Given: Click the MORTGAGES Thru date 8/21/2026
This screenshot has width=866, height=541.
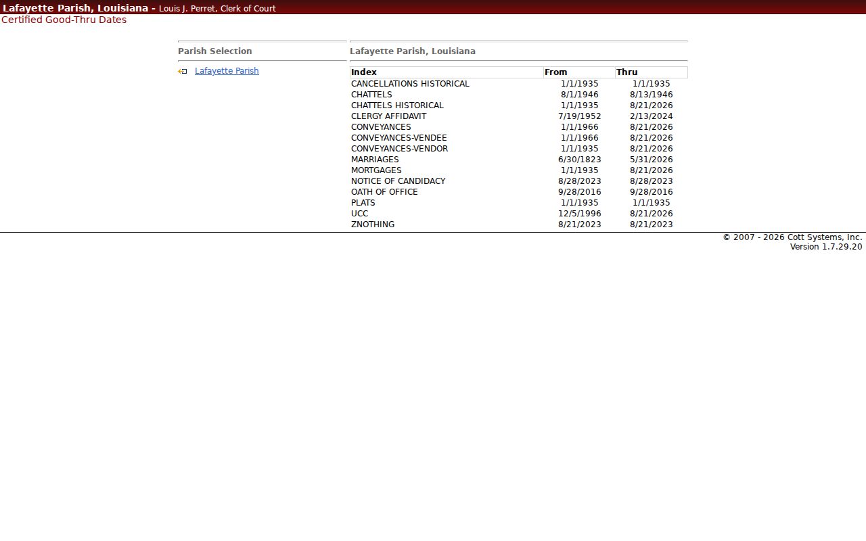Looking at the screenshot, I should [652, 170].
